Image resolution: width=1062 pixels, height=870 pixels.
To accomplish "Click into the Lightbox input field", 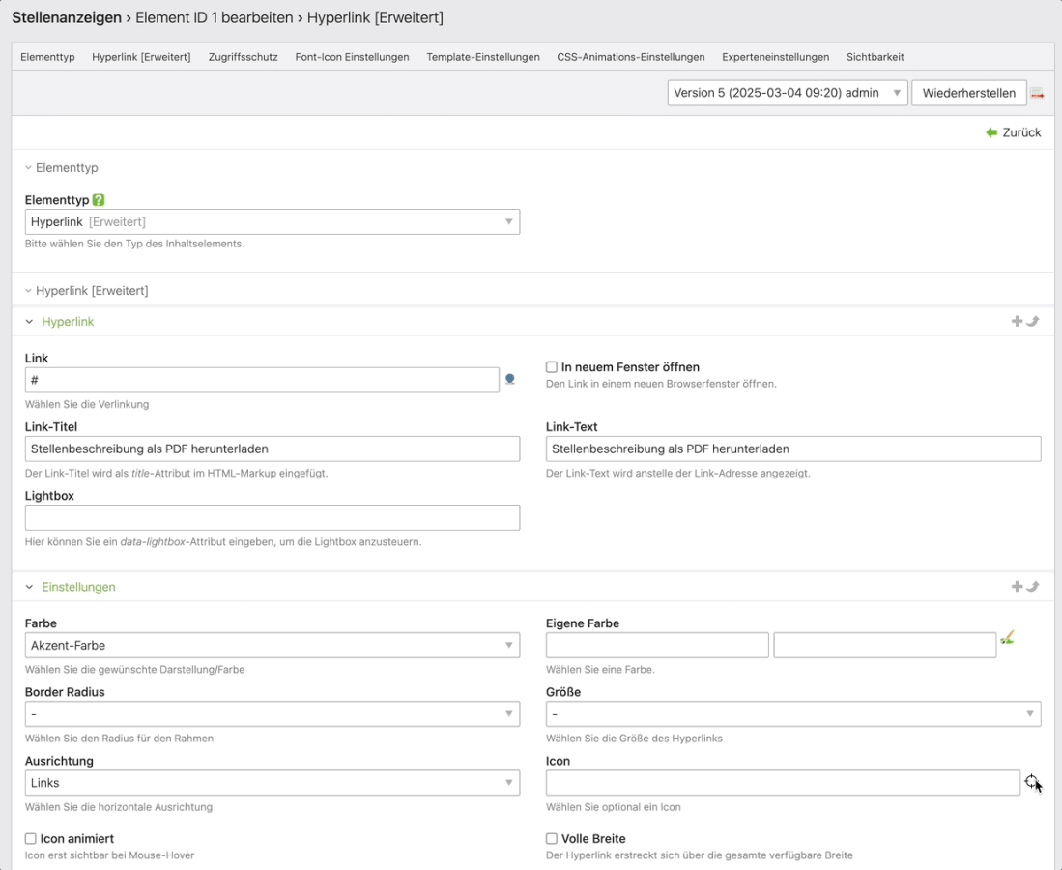I will click(x=272, y=517).
